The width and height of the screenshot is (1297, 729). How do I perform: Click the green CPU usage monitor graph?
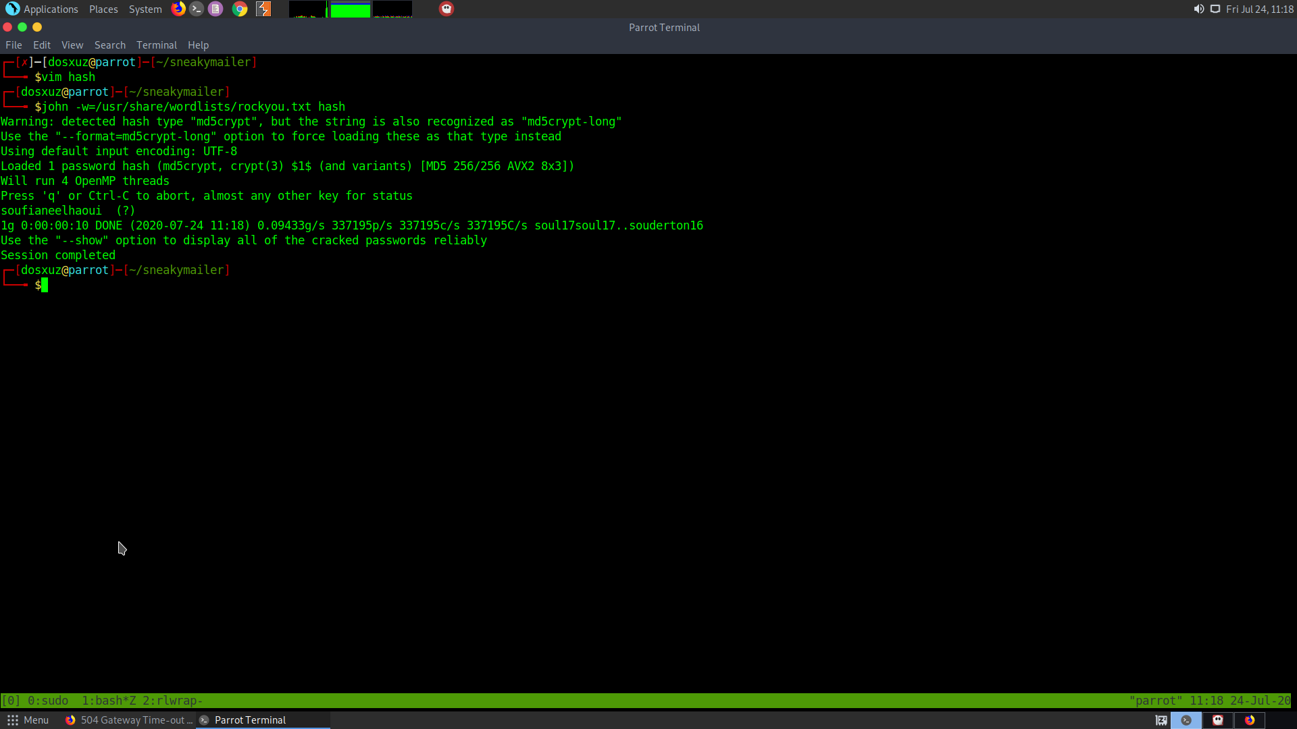pos(350,9)
